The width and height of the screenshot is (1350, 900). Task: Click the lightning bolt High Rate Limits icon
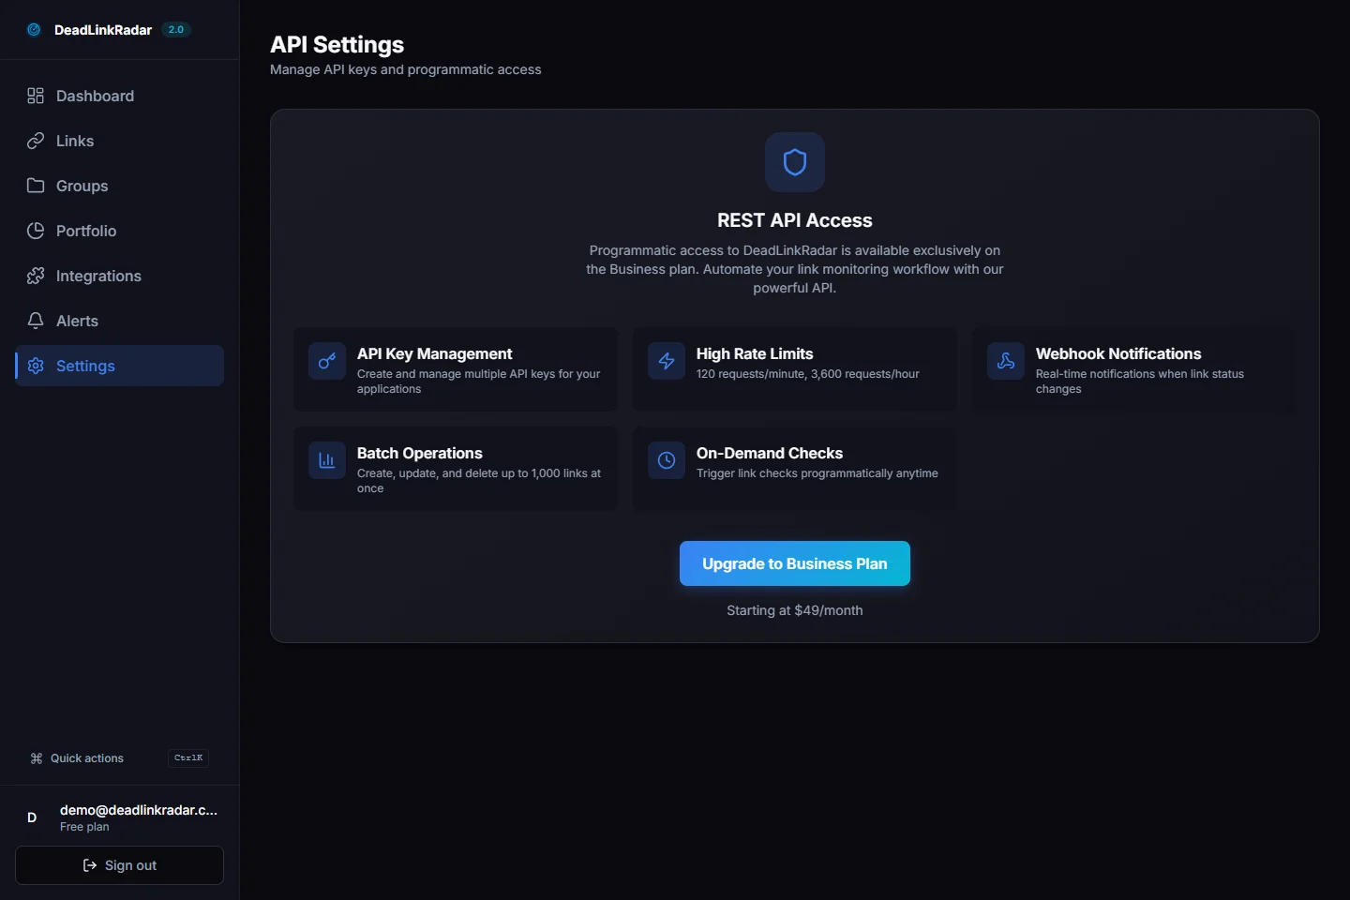667,361
